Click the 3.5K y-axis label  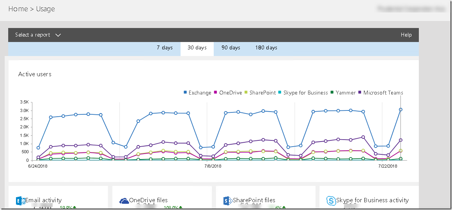tap(24, 102)
